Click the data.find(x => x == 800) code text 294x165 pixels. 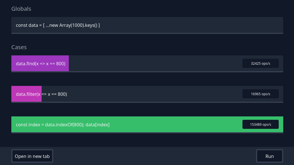(41, 64)
